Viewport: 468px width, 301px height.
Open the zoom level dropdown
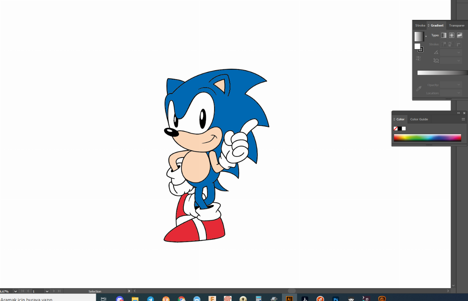pyautogui.click(x=16, y=291)
